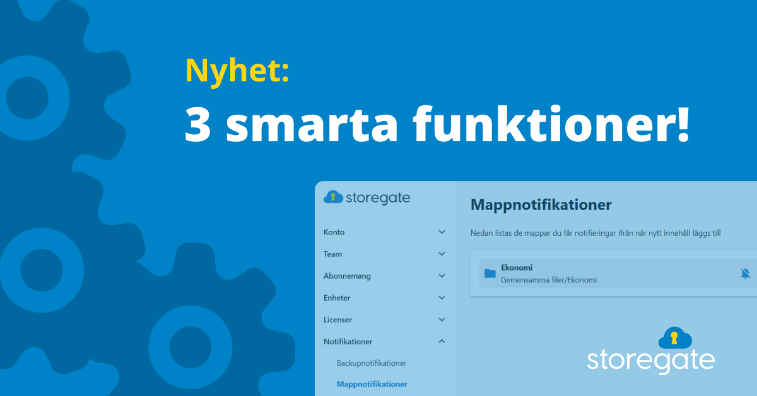Open the Abonnemang menu item
This screenshot has height=396, width=757.
347,276
